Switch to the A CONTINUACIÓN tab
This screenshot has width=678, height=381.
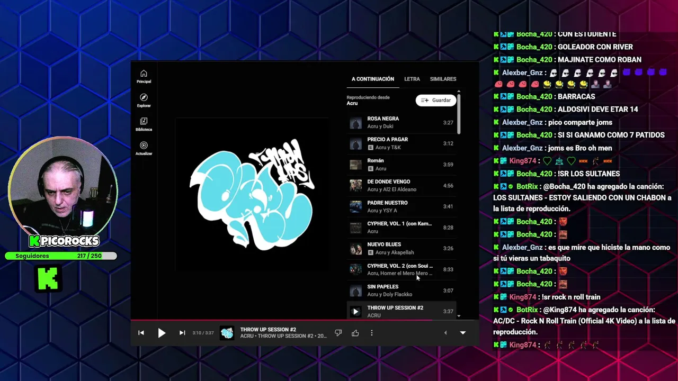(x=373, y=79)
